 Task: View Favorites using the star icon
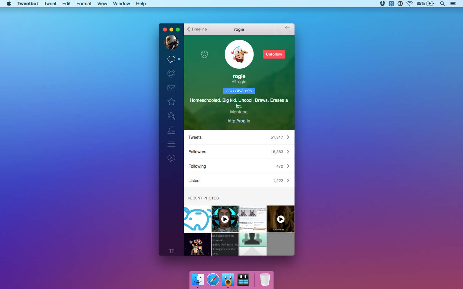[x=171, y=102]
